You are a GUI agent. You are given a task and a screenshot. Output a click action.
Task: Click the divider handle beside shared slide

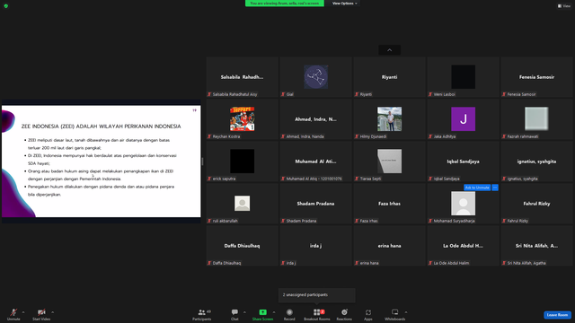202,161
